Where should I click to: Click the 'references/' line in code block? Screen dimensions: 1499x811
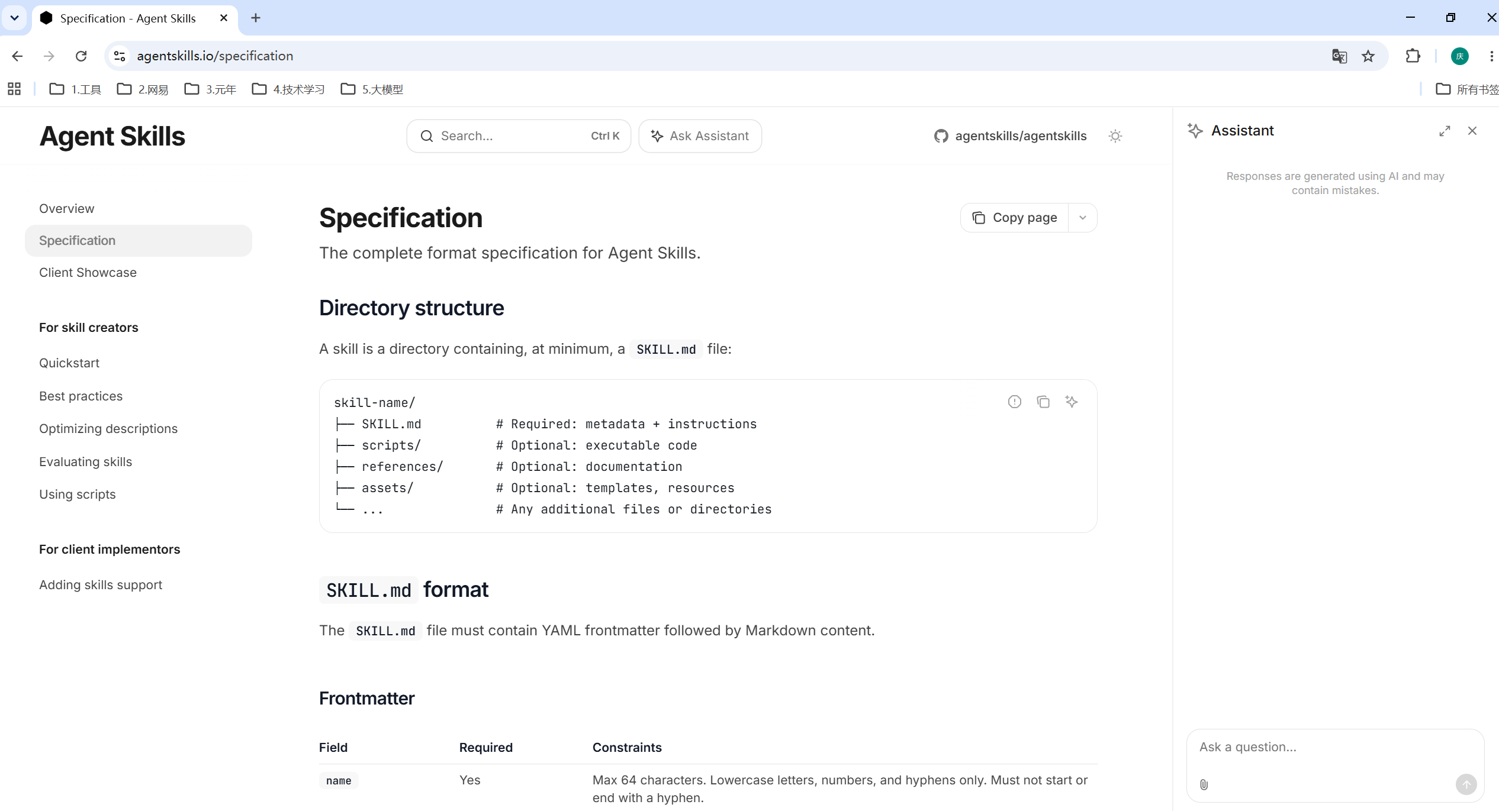pos(403,467)
